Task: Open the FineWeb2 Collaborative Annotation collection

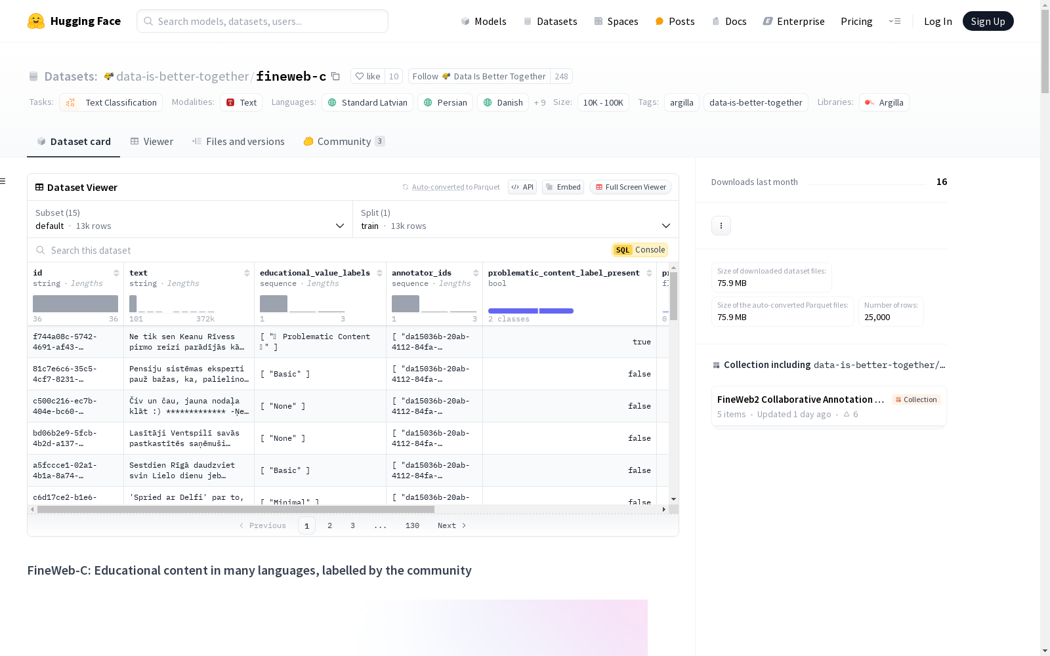Action: click(829, 406)
